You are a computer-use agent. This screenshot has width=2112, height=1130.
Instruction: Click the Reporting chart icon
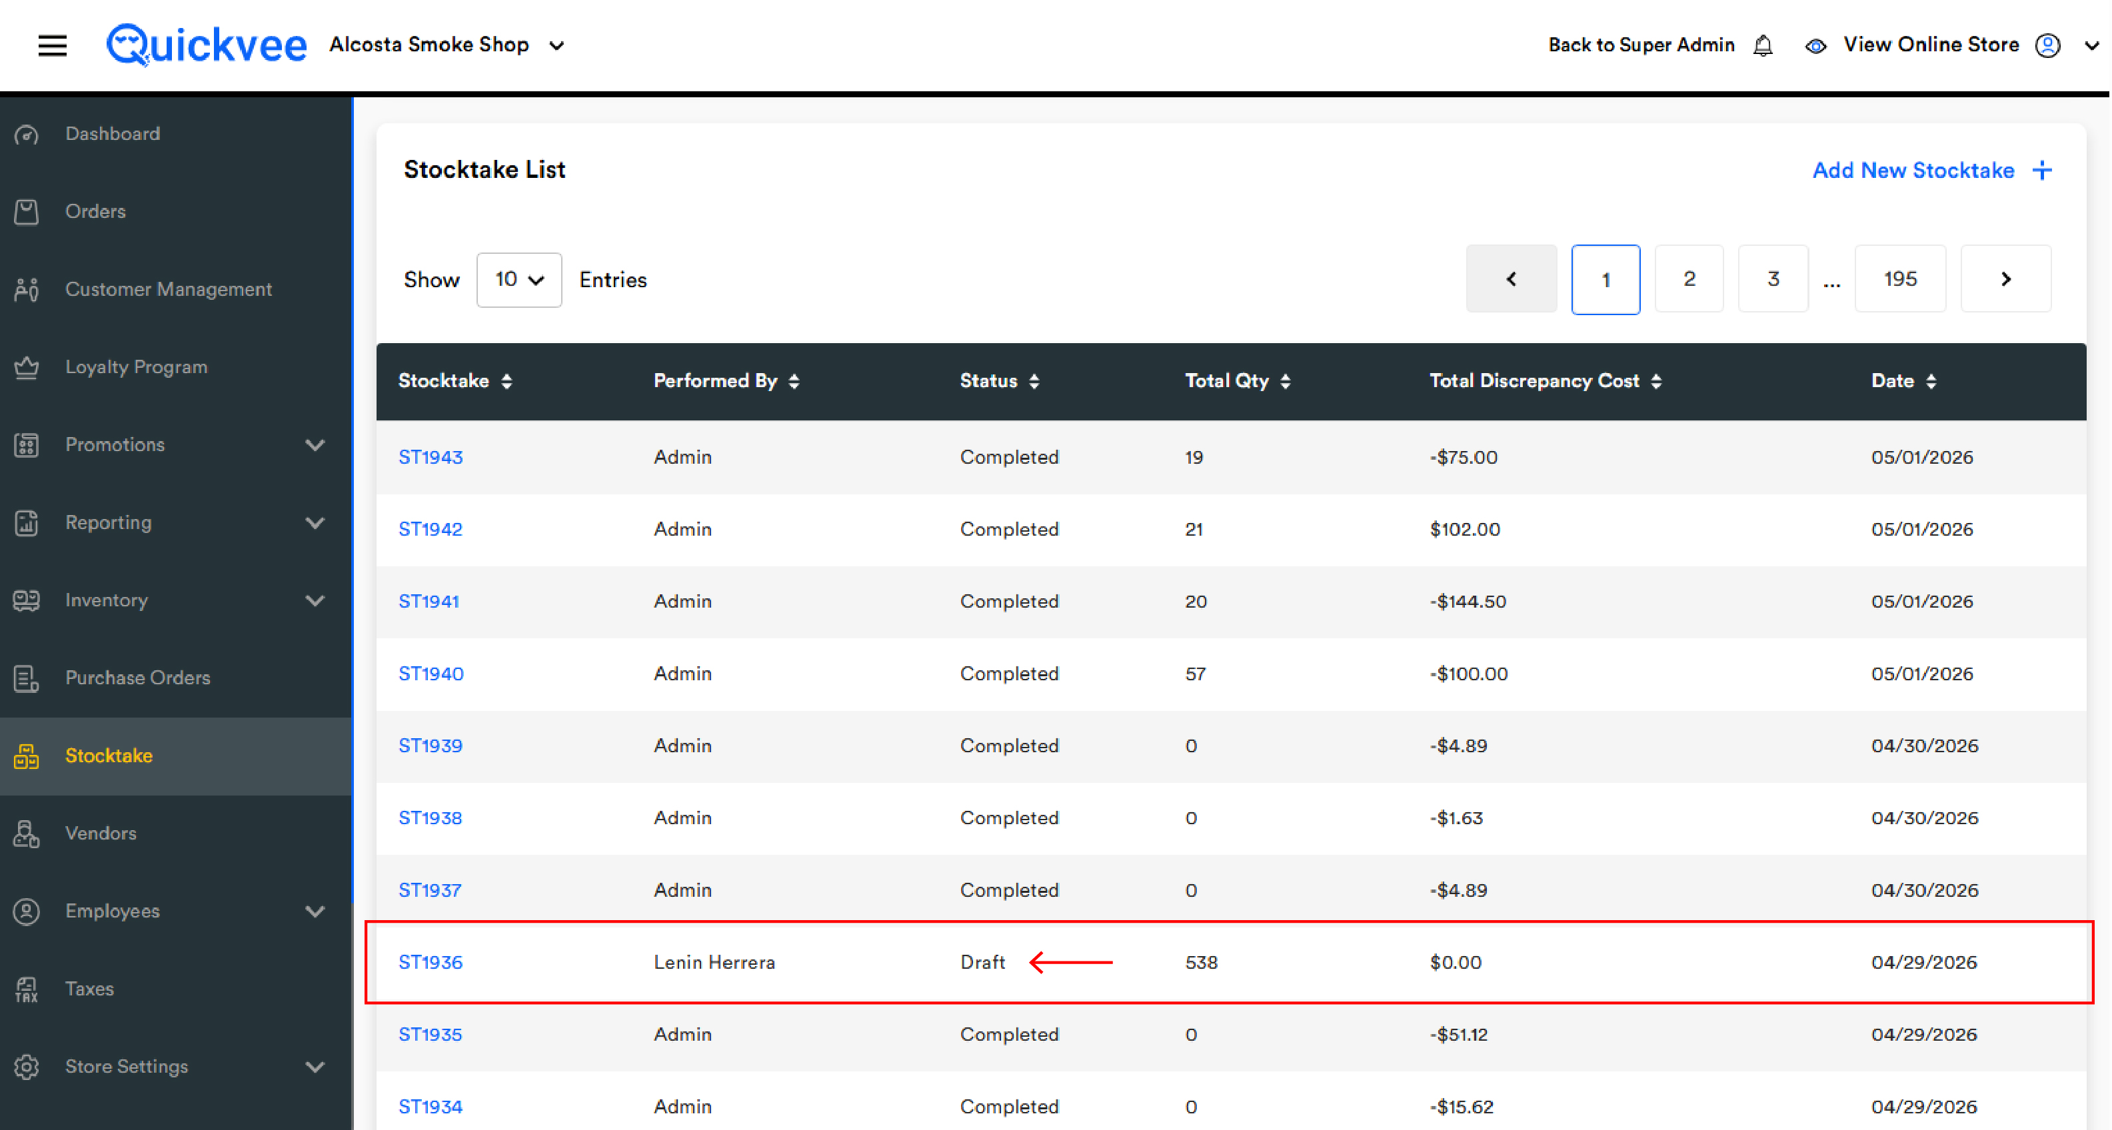26,523
